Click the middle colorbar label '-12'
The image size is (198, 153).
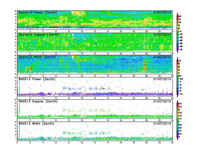coord(180,94)
